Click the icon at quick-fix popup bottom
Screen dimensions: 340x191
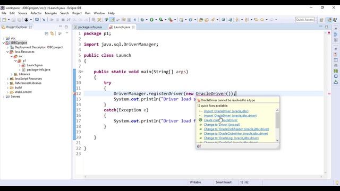pyautogui.click(x=199, y=146)
